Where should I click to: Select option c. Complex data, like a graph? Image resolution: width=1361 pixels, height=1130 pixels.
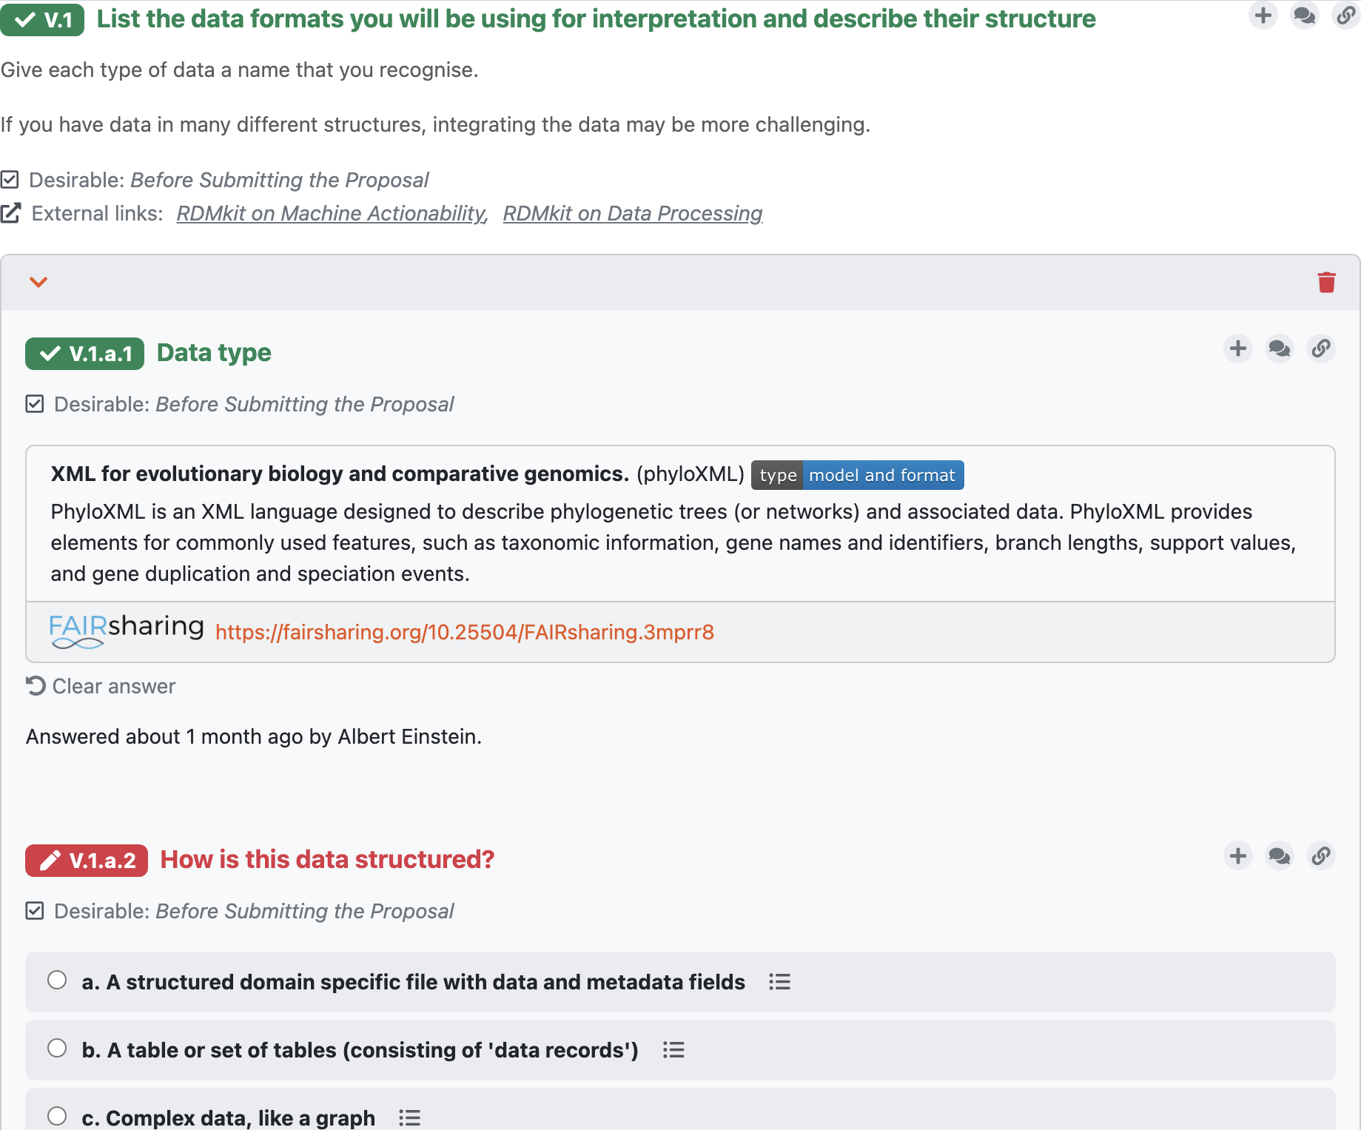pos(57,1117)
